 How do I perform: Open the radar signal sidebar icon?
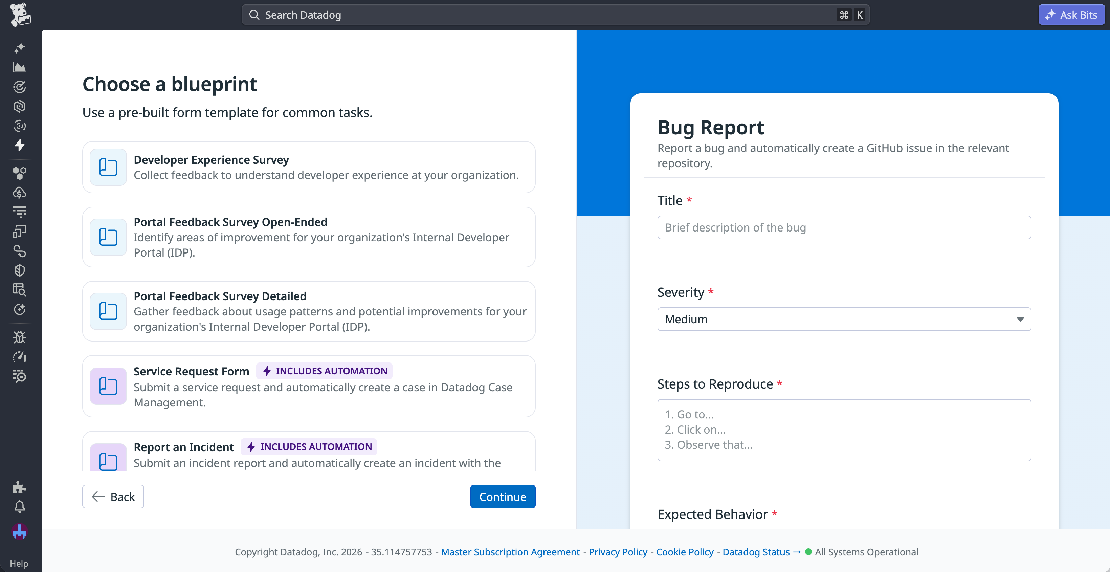pos(19,126)
